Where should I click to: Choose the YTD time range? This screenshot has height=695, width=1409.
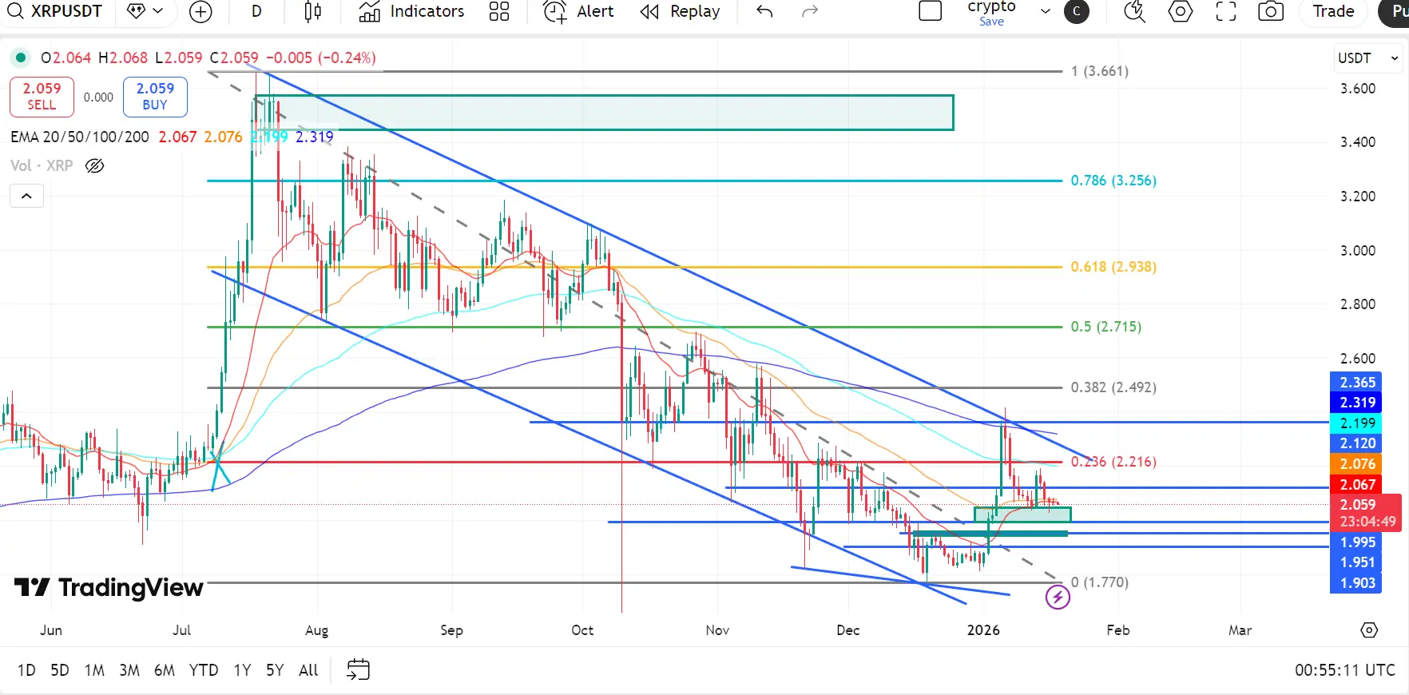tap(204, 670)
